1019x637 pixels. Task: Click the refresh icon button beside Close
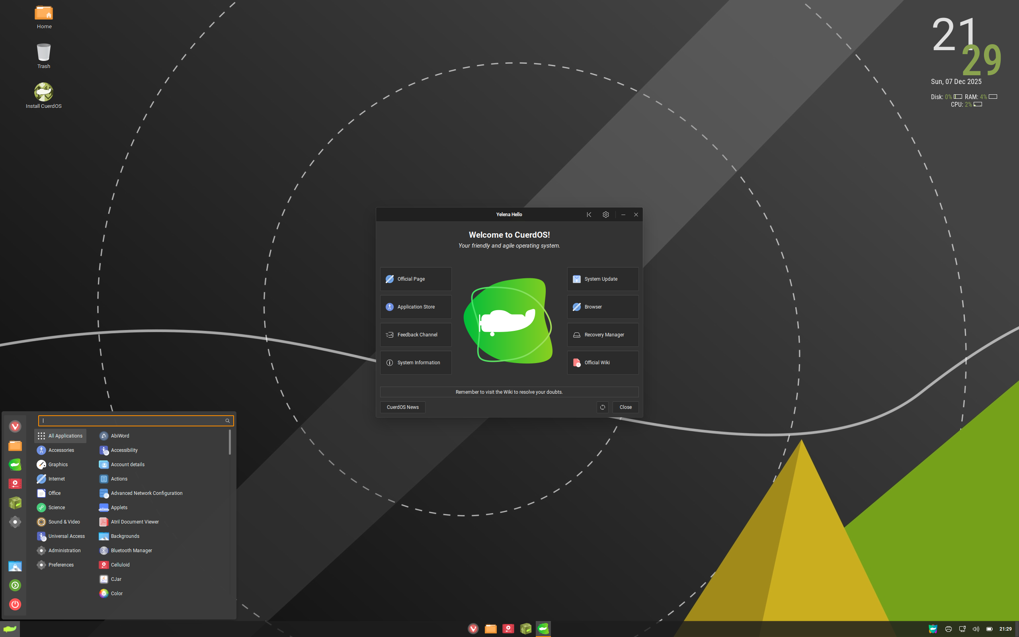(x=603, y=407)
